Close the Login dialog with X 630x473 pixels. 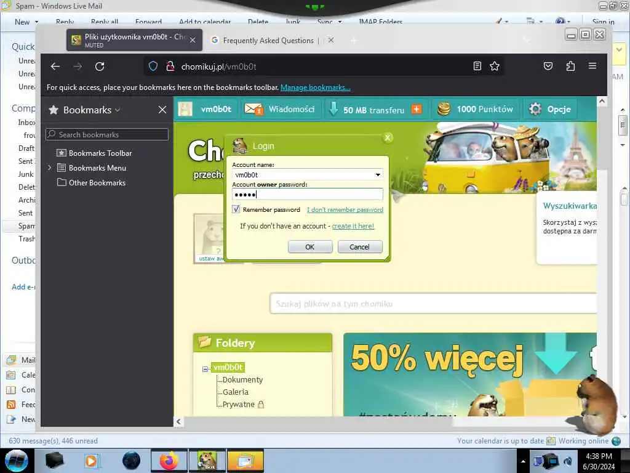[x=388, y=137]
